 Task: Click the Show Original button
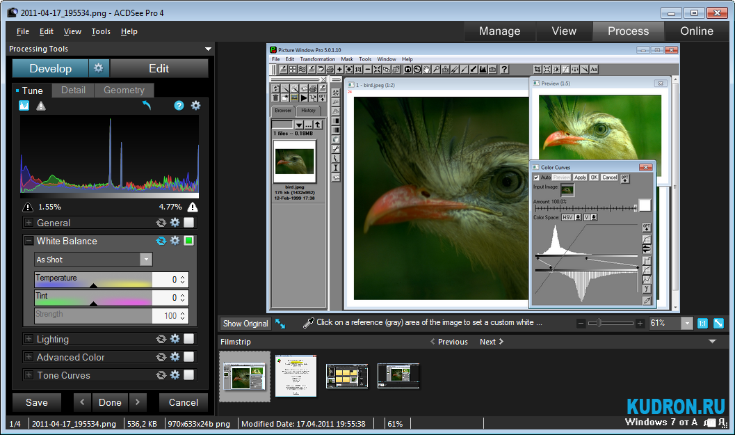pos(245,324)
